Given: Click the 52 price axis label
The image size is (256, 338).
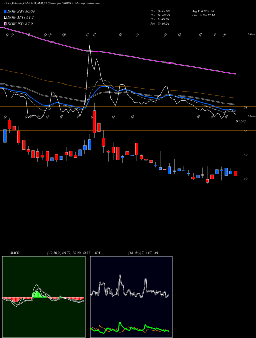Looking at the screenshot, I should (x=246, y=155).
